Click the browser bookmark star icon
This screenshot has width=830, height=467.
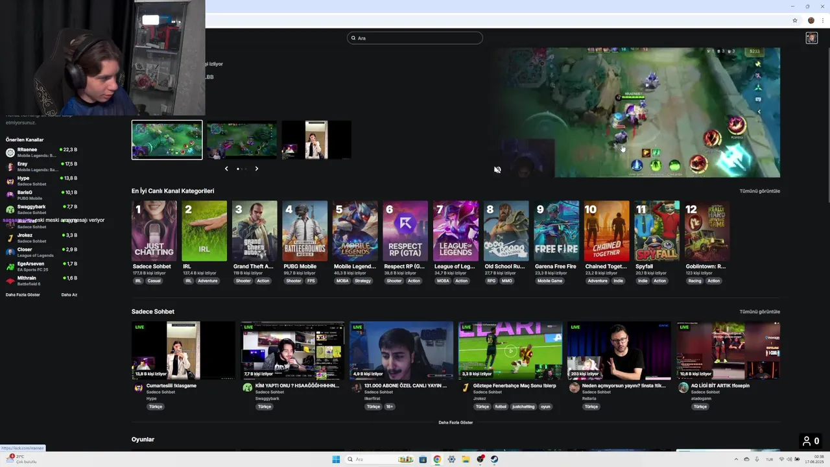795,21
